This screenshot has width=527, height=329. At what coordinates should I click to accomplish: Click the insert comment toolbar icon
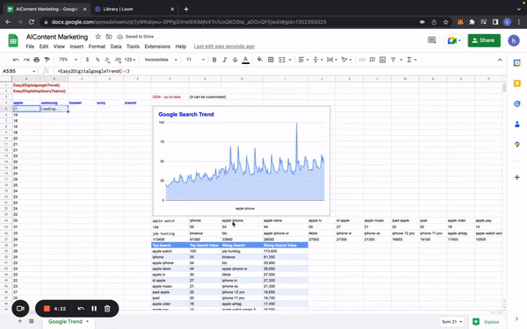click(372, 60)
